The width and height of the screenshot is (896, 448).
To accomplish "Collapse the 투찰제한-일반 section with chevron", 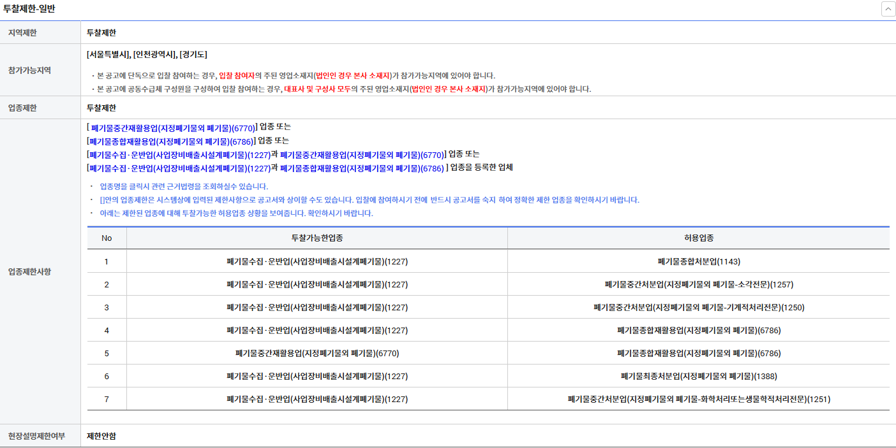I will point(888,9).
